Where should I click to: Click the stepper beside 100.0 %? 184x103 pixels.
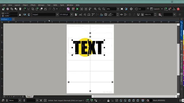[x=155, y=15]
